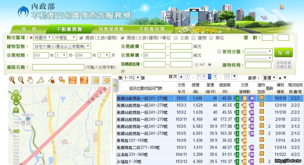Screen dimensions: 304x165
Task: Enable the 使用分區 checkbox
Action: 219,52
